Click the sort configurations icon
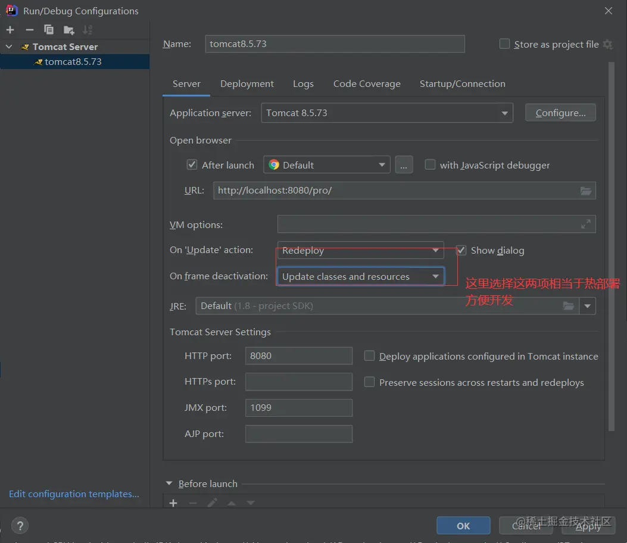This screenshot has width=627, height=543. click(88, 30)
